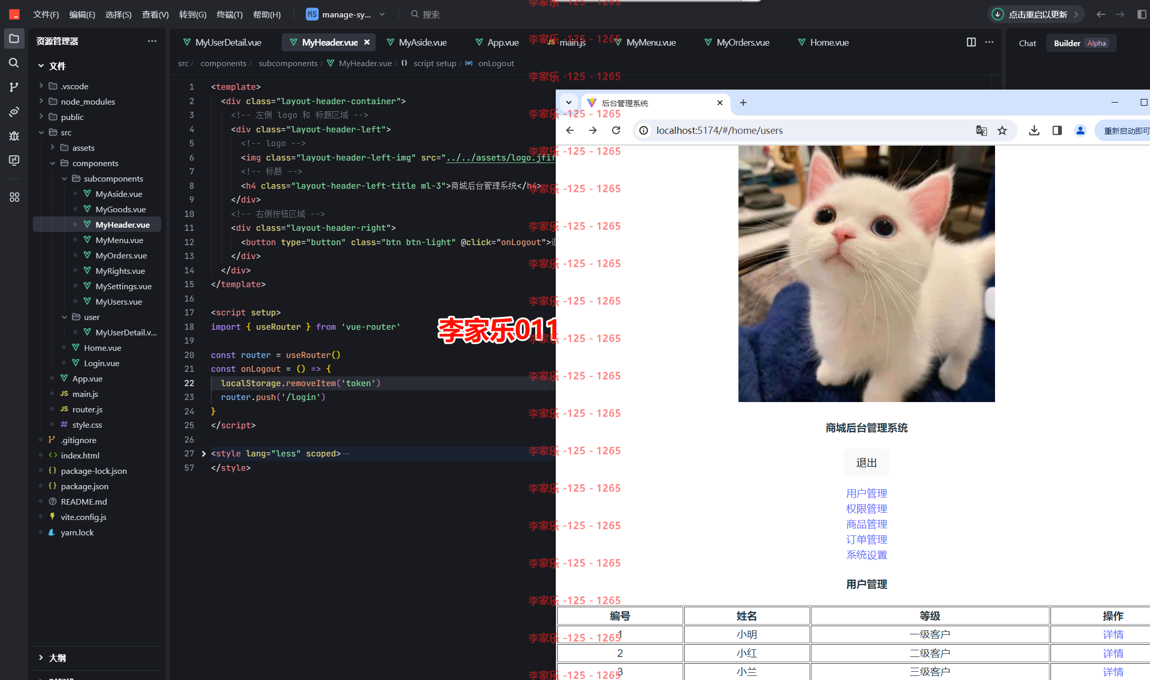Open editor more actions ellipsis next to split icon
1150x680 pixels.
coord(989,42)
